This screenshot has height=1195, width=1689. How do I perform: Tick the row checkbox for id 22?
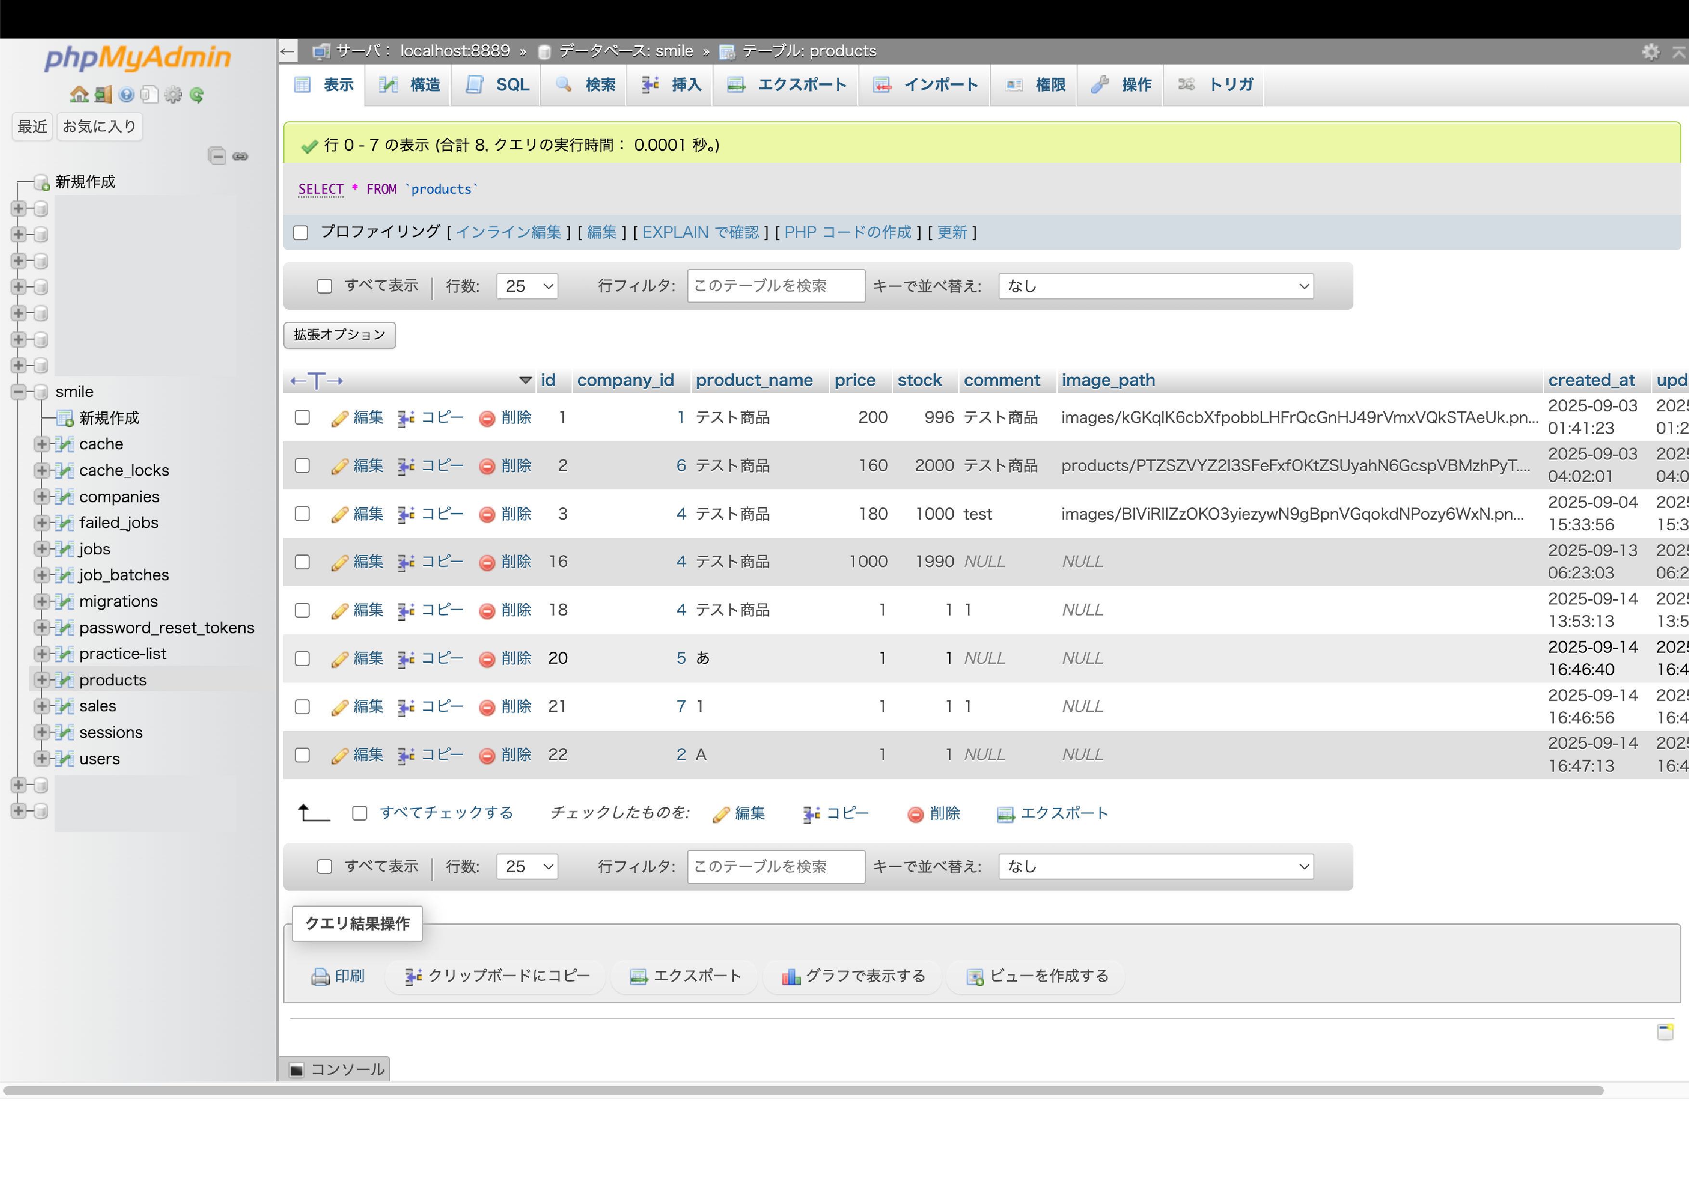[x=302, y=755]
